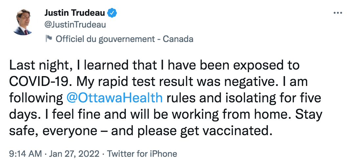Viewport: 352px width, 164px height.
Task: Open the three-dot more options menu
Action: coord(338,13)
